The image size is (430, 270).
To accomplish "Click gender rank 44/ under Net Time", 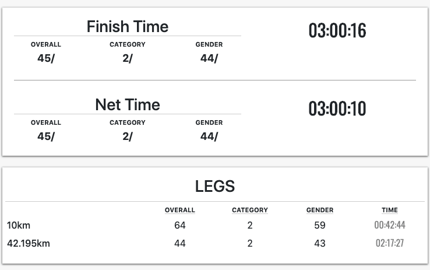I will [x=209, y=136].
